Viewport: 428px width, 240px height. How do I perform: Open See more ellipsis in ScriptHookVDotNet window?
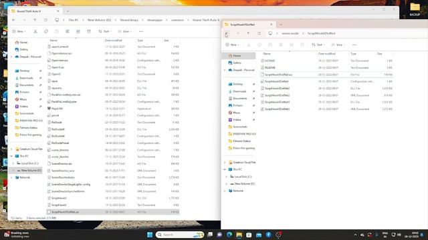point(354,45)
